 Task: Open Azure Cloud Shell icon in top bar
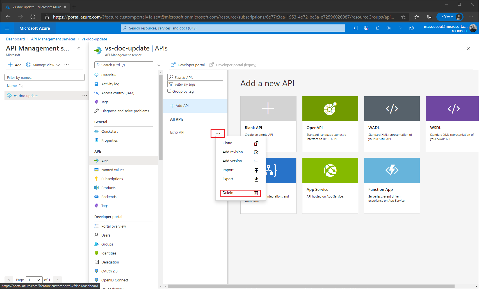pos(355,28)
